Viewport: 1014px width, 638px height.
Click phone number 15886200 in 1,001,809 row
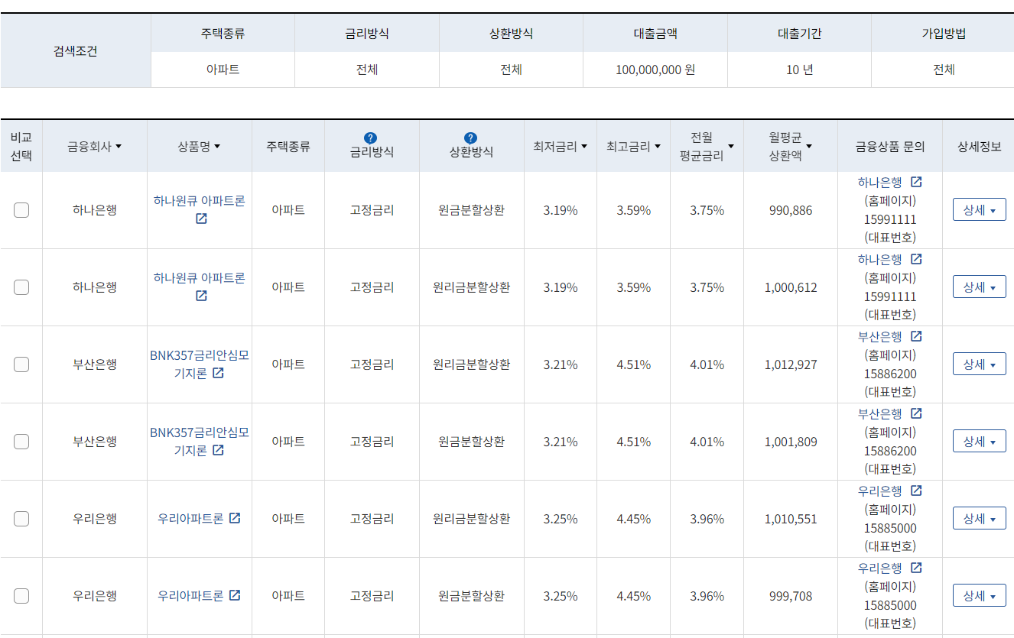point(890,451)
